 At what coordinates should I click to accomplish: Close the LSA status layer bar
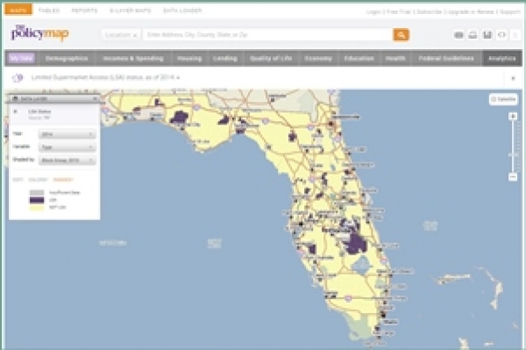[513, 78]
